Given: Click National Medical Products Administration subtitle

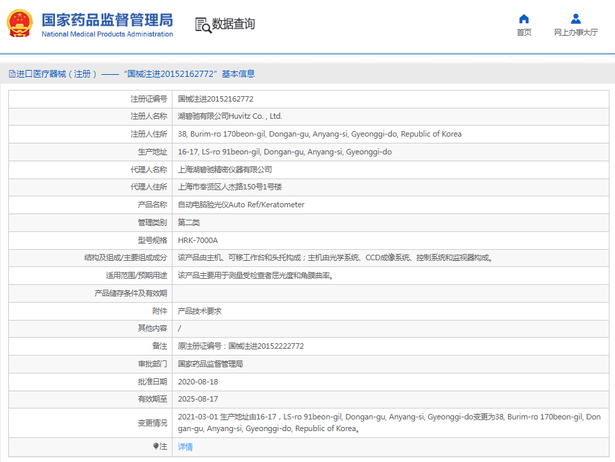Looking at the screenshot, I should [107, 34].
